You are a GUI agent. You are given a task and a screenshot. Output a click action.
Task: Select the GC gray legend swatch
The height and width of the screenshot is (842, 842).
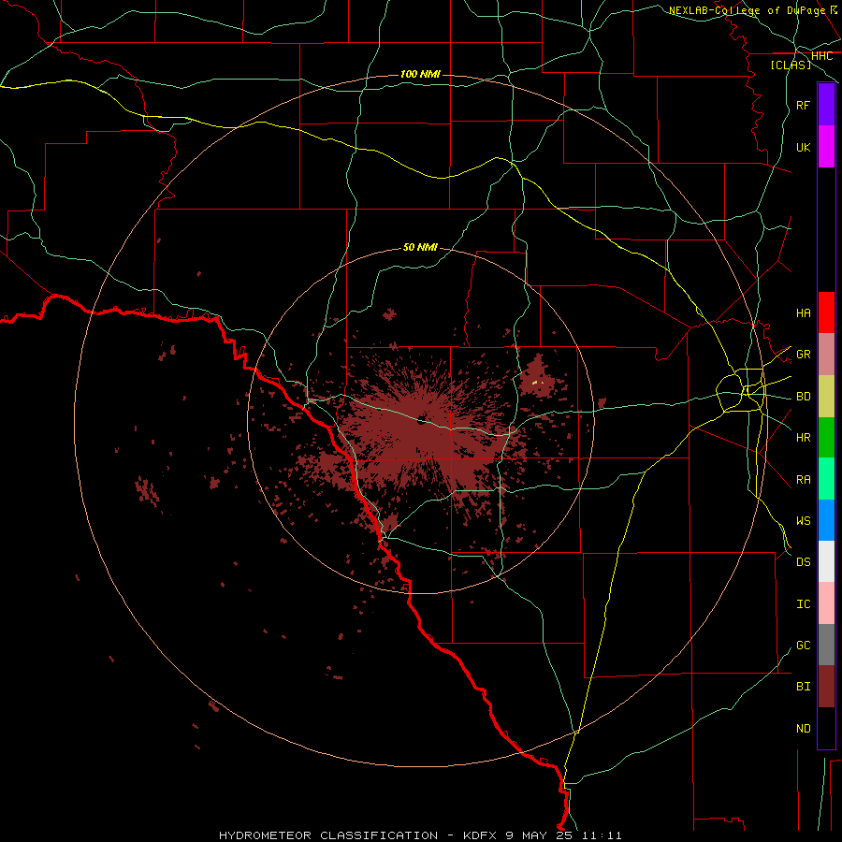point(826,645)
